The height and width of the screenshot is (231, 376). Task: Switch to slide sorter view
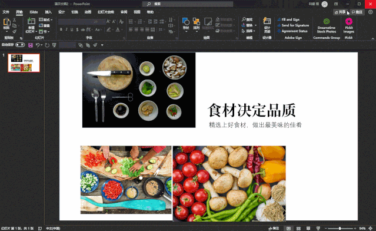(x=298, y=229)
